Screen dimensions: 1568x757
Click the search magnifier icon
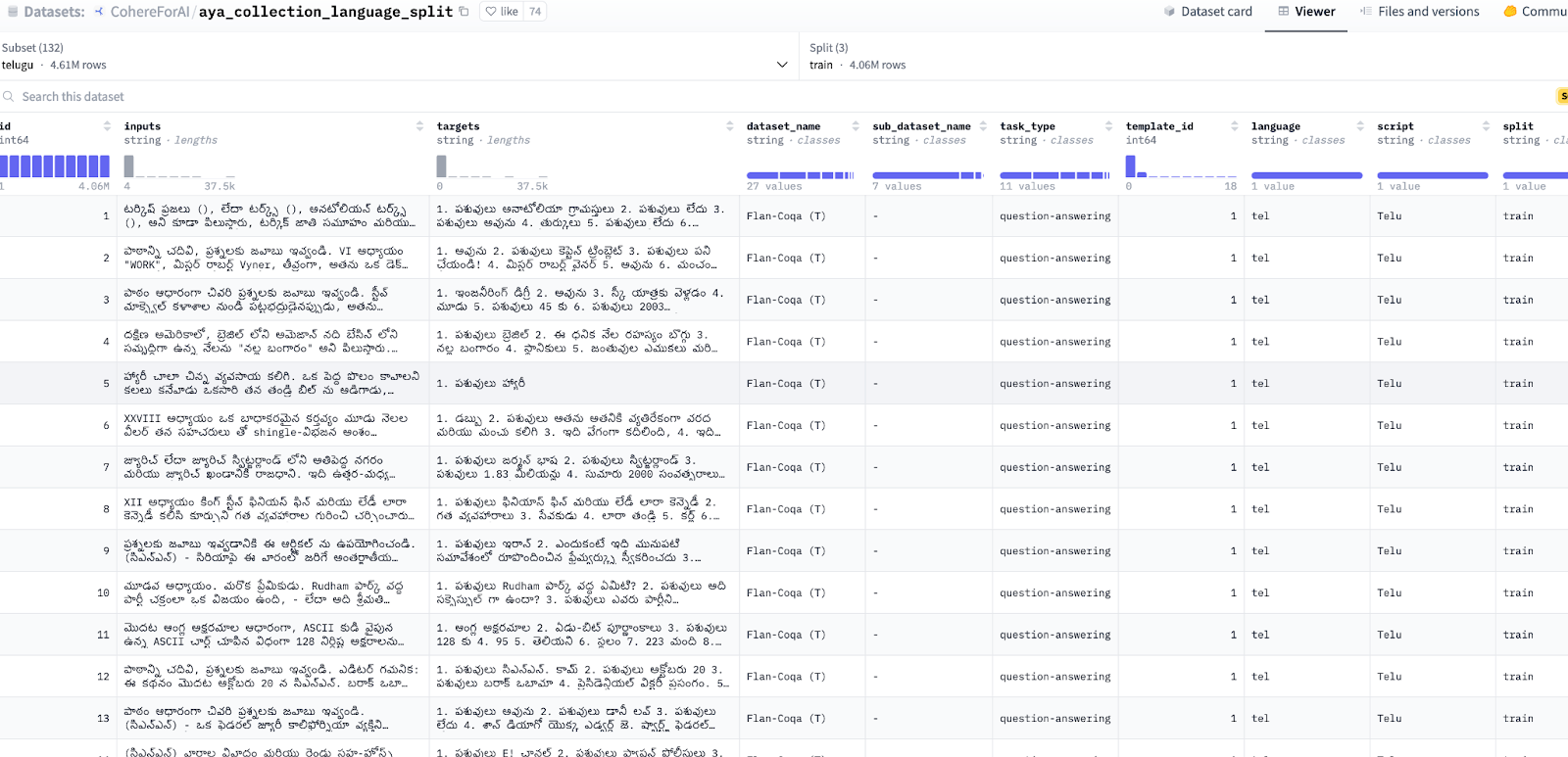[9, 97]
